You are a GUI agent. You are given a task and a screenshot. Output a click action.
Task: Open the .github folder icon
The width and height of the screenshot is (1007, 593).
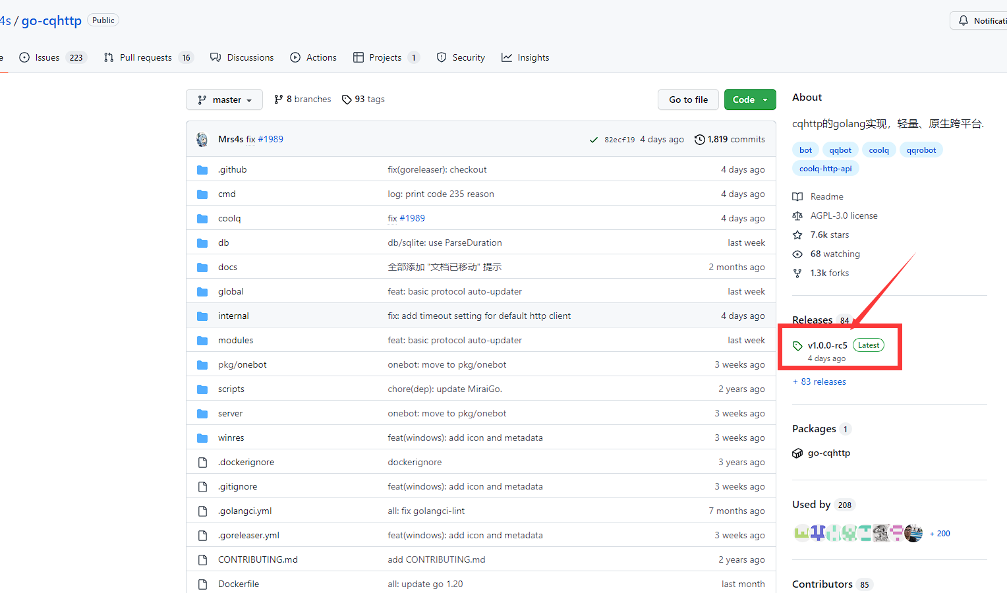click(x=202, y=170)
